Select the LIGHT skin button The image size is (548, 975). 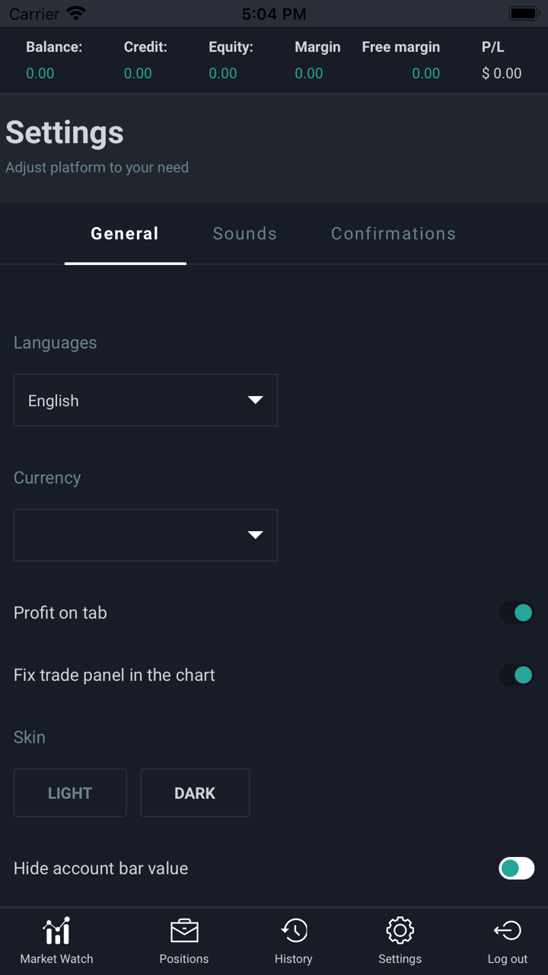pos(70,793)
